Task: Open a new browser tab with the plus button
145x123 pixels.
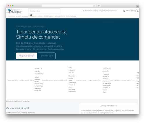Action: 137,6
